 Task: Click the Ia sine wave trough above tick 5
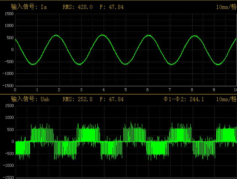[x=126, y=64]
